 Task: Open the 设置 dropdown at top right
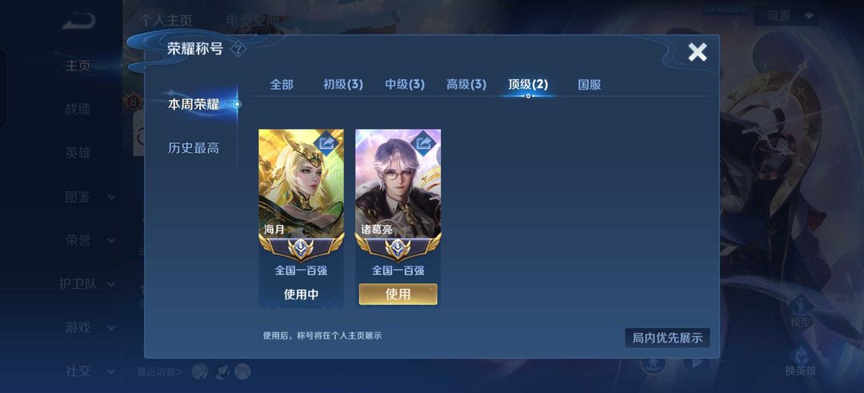click(x=786, y=16)
